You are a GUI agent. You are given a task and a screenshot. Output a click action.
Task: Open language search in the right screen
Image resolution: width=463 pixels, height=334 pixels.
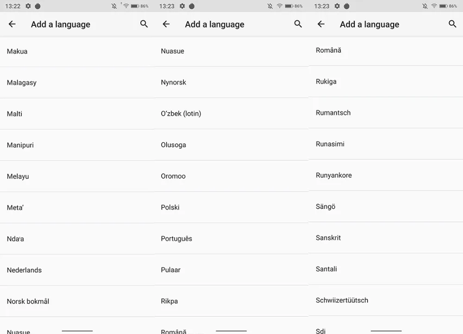coord(452,24)
